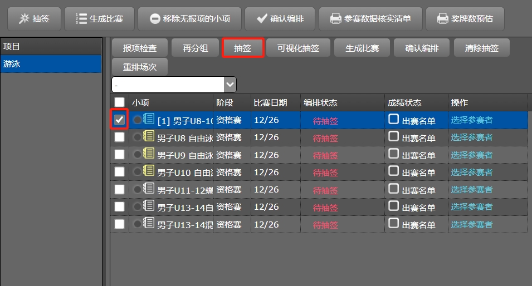The width and height of the screenshot is (532, 286).
Task: Click the minus-circle icon for 移除无报项的小项
Action: click(x=155, y=19)
